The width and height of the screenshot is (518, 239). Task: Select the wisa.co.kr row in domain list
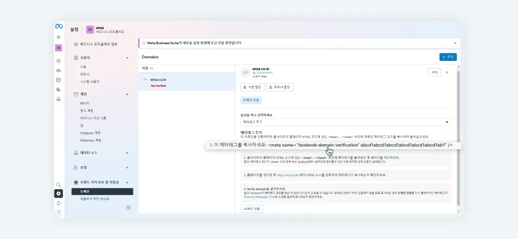(187, 82)
